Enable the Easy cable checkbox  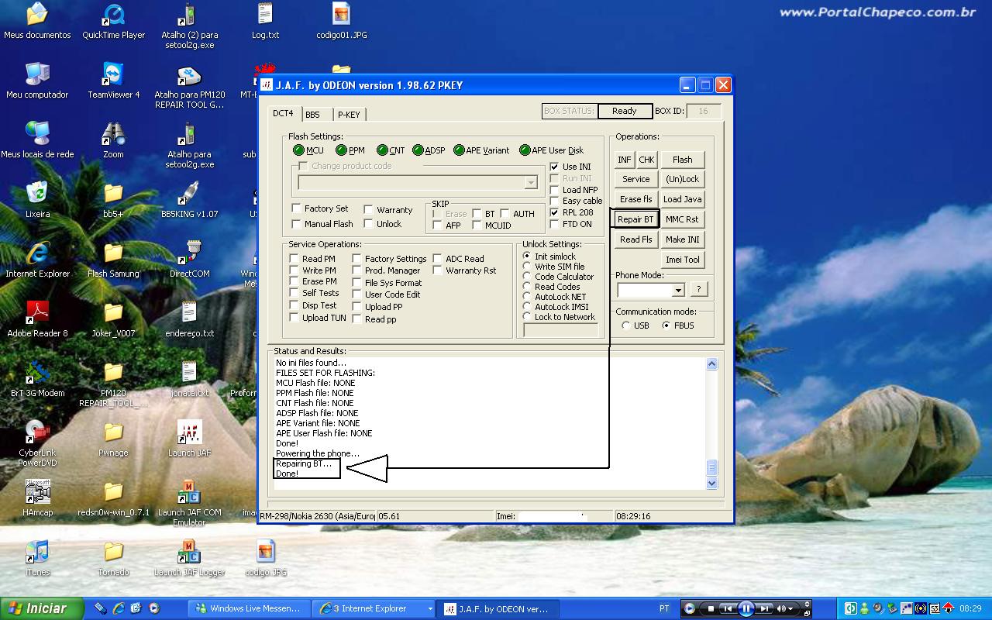pos(554,201)
